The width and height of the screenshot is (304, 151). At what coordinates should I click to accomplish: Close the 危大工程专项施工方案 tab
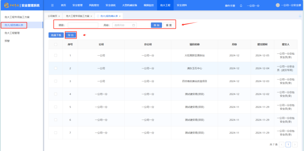point(91,16)
